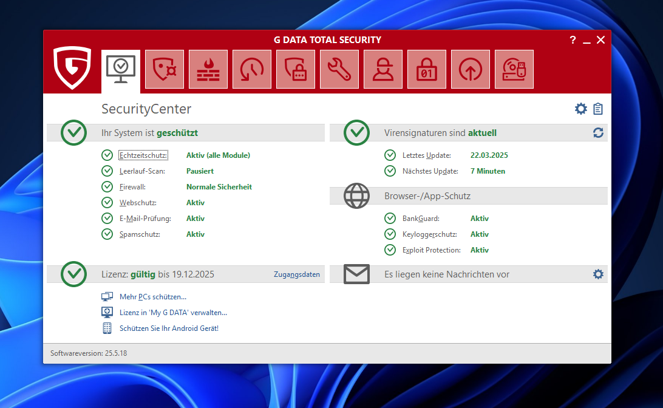
Task: Click the large checkmark beside Lizenz
Action: pos(74,274)
